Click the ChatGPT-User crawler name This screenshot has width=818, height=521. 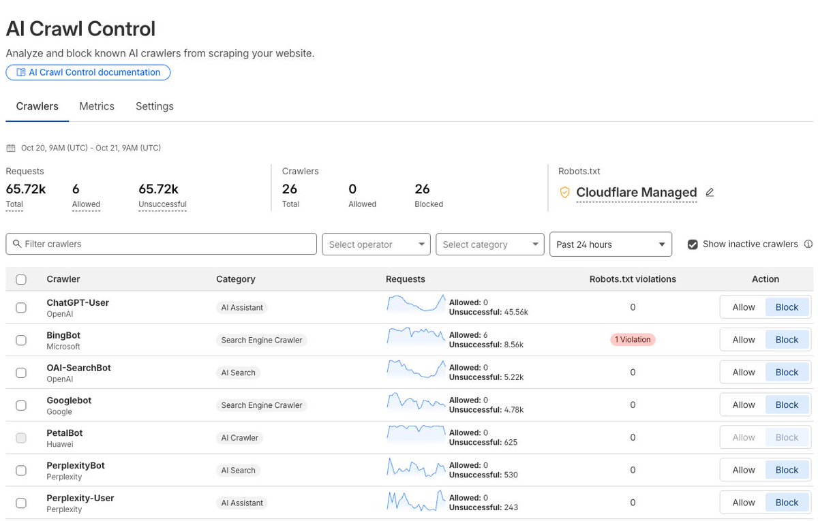coord(78,302)
